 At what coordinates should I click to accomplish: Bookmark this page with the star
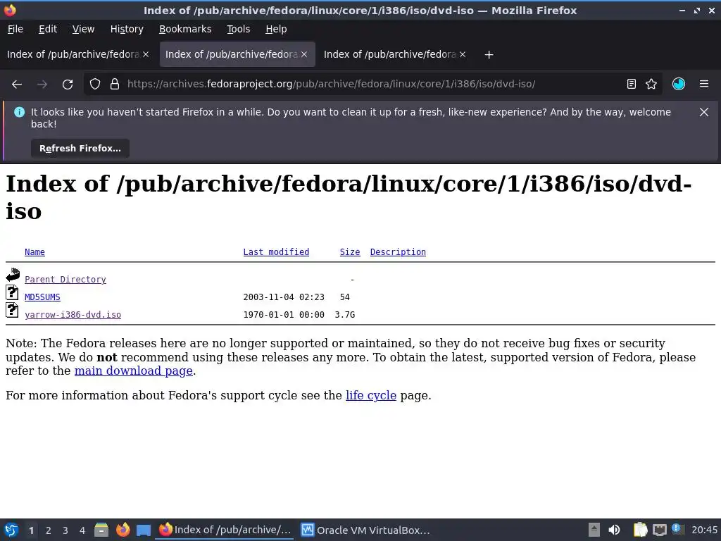pyautogui.click(x=651, y=85)
